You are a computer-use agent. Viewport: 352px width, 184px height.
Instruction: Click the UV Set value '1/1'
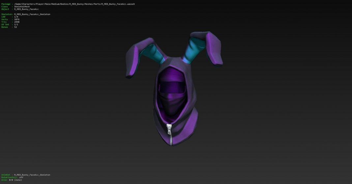16,25
